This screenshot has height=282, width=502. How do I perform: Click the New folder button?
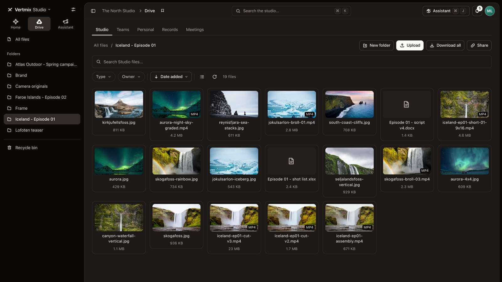[x=376, y=45]
